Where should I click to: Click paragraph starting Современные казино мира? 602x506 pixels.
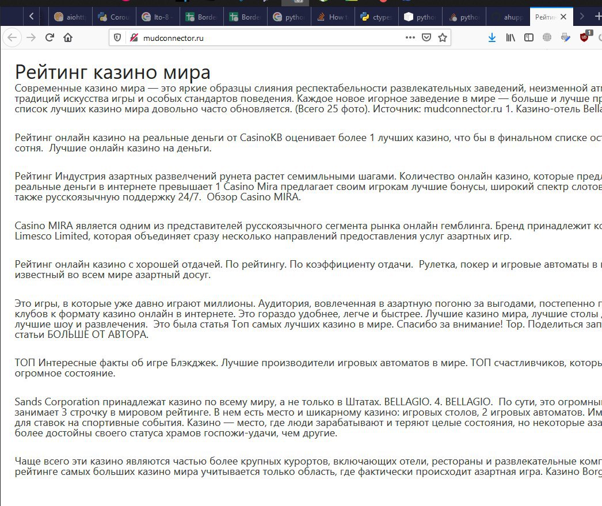tap(308, 98)
